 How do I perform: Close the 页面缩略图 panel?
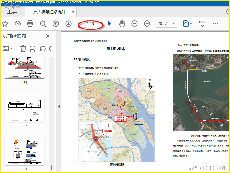pyautogui.click(x=48, y=36)
